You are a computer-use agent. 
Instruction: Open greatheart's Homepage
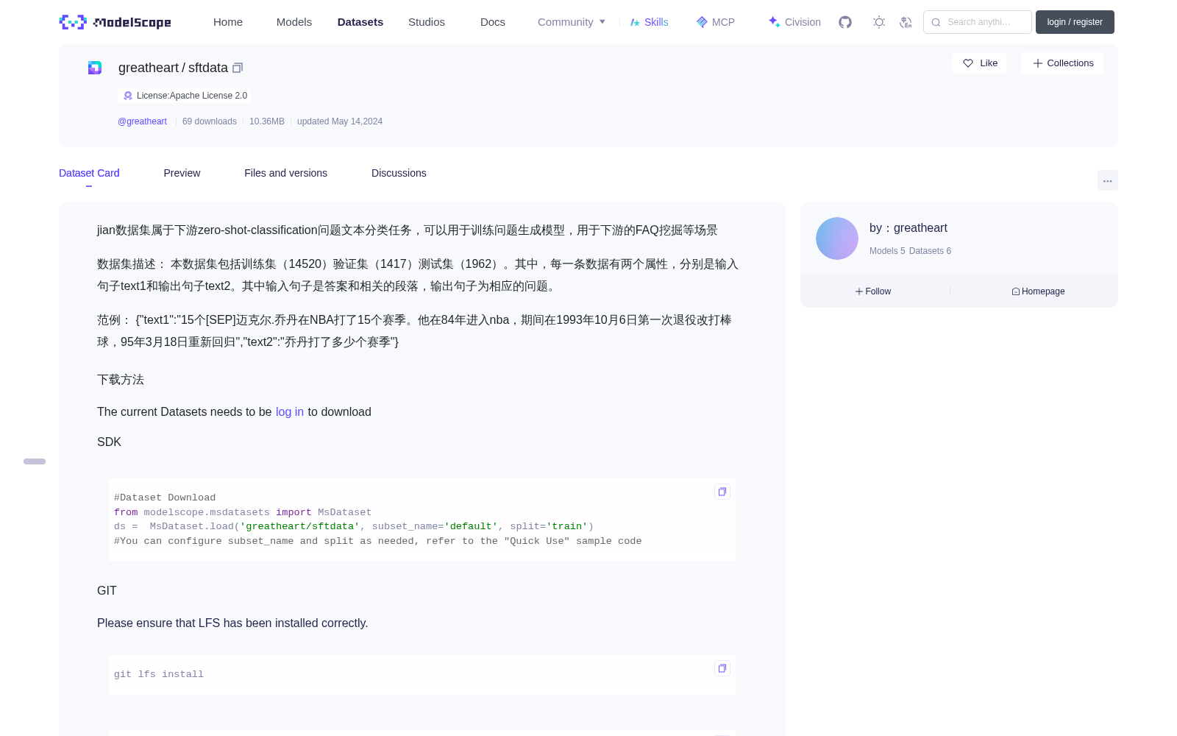pyautogui.click(x=1038, y=291)
